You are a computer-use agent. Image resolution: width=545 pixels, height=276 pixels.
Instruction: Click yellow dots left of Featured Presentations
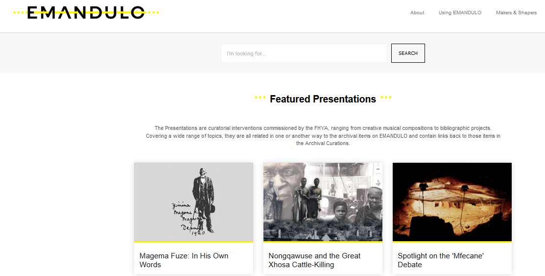click(260, 98)
